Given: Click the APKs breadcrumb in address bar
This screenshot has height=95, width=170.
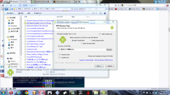Looking at the screenshot, I should (53, 9).
